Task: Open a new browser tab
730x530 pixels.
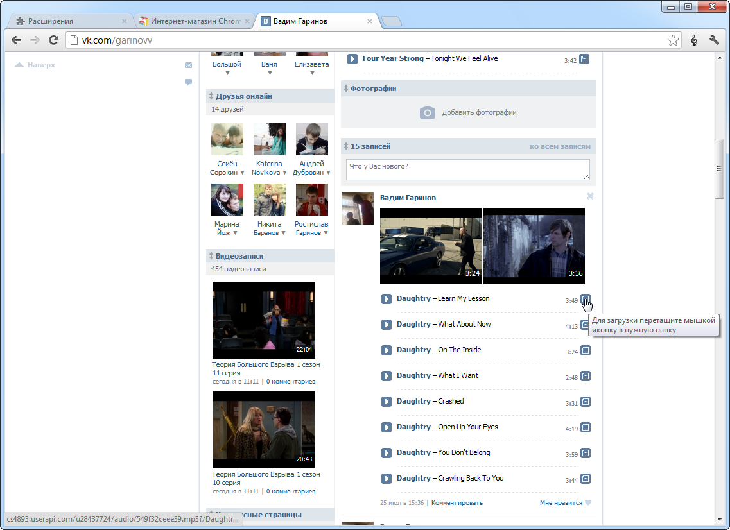Action: 391,21
